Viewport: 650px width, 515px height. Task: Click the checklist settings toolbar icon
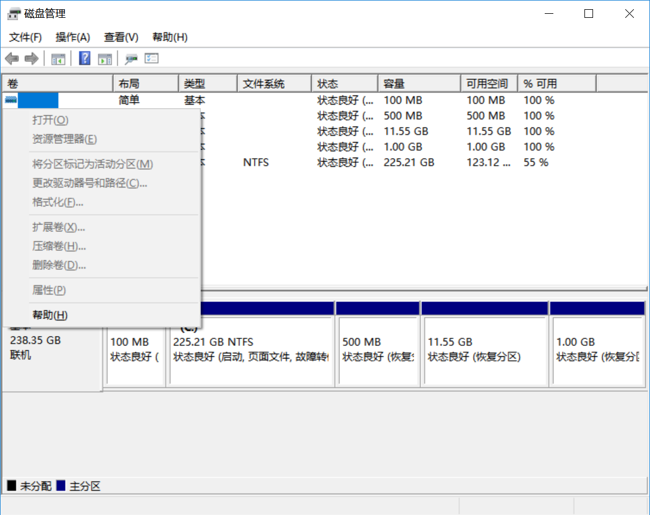coord(152,59)
